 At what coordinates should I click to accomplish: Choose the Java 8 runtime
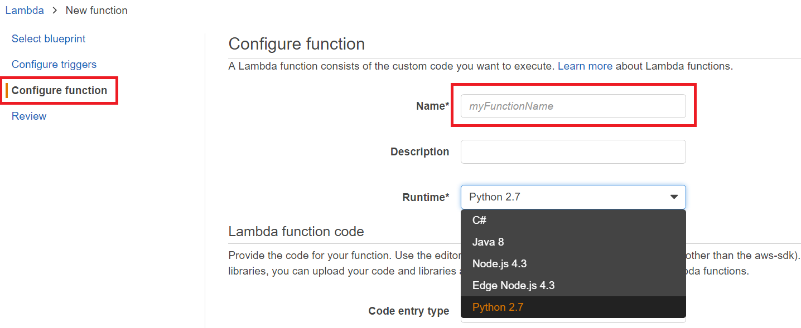point(488,242)
